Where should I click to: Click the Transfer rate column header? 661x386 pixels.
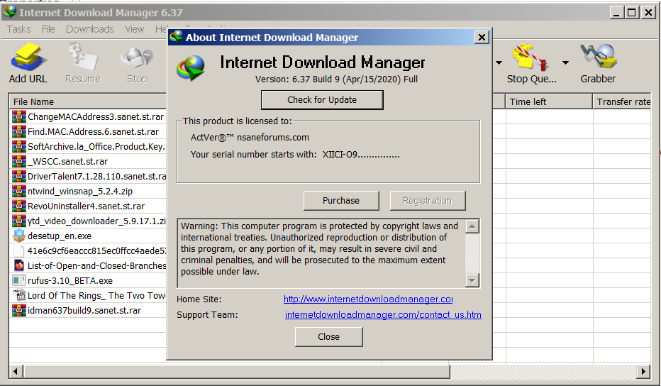click(622, 101)
